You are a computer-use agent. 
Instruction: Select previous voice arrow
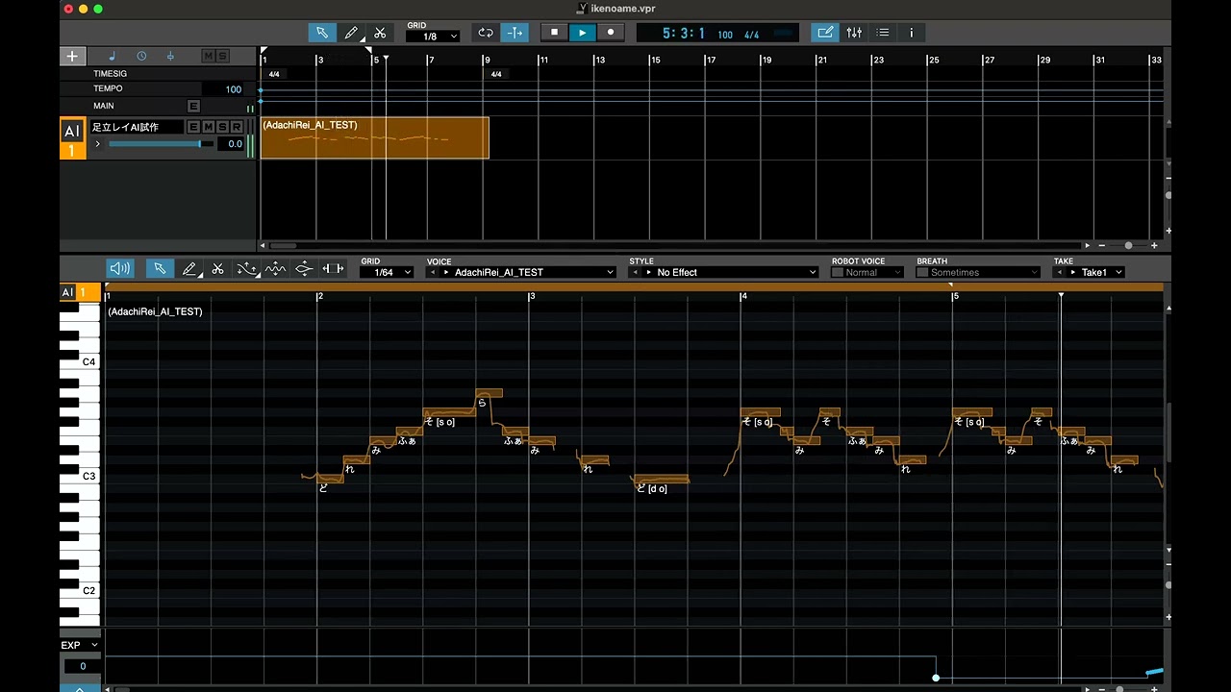(x=433, y=272)
